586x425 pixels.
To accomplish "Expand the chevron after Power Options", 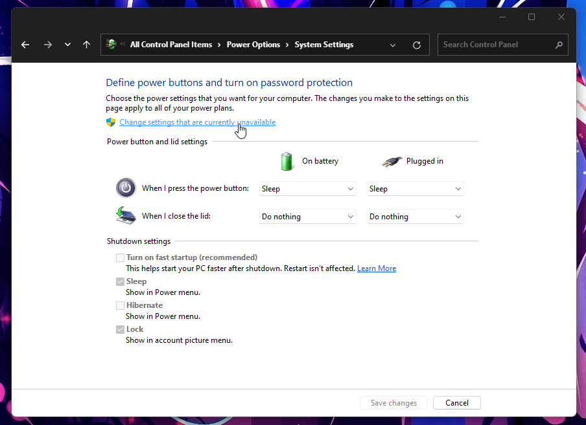I will pyautogui.click(x=287, y=45).
